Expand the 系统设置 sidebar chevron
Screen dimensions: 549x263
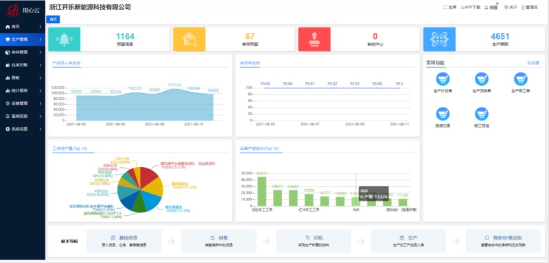[40, 129]
